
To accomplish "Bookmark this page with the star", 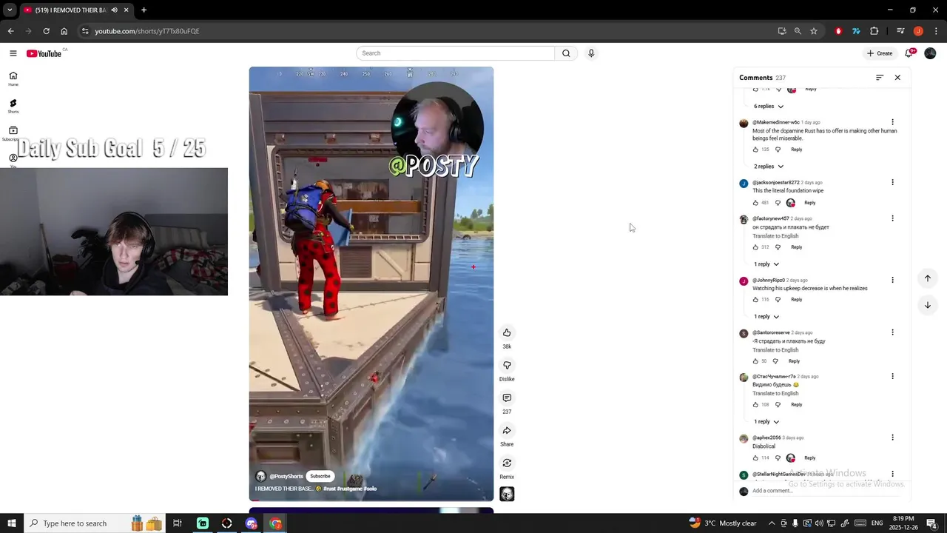I will [814, 31].
